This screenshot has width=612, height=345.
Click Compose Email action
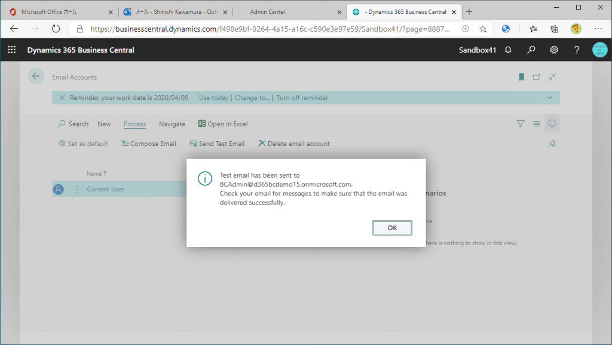click(148, 144)
